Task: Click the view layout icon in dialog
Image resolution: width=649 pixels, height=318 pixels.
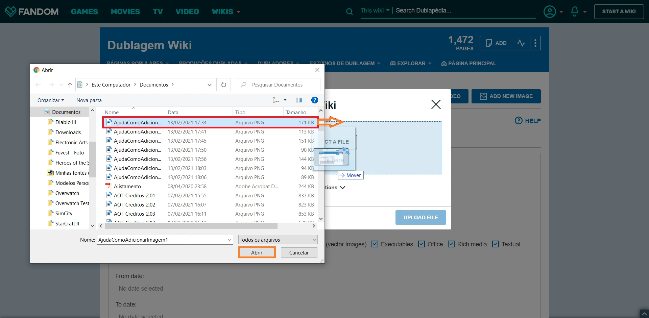Action: click(x=276, y=100)
